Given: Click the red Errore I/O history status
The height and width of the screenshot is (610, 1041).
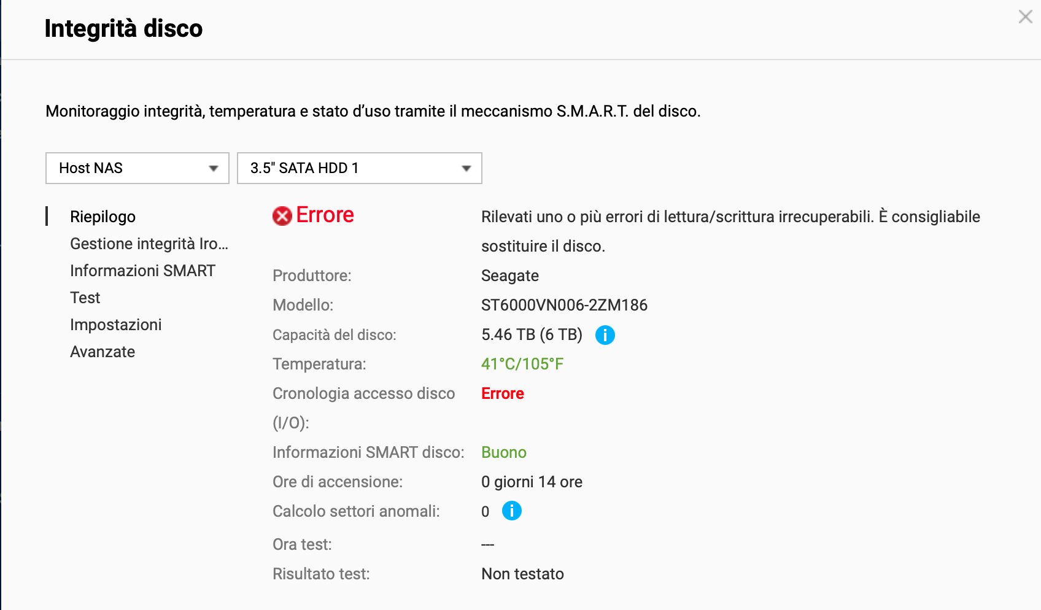Looking at the screenshot, I should pyautogui.click(x=502, y=393).
